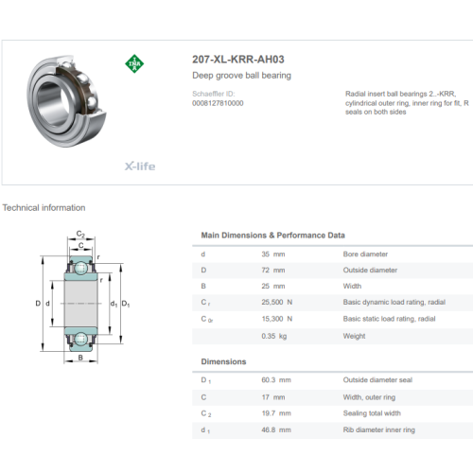
Task: Click the 'Dimensions' section heading
Action: [x=223, y=361]
